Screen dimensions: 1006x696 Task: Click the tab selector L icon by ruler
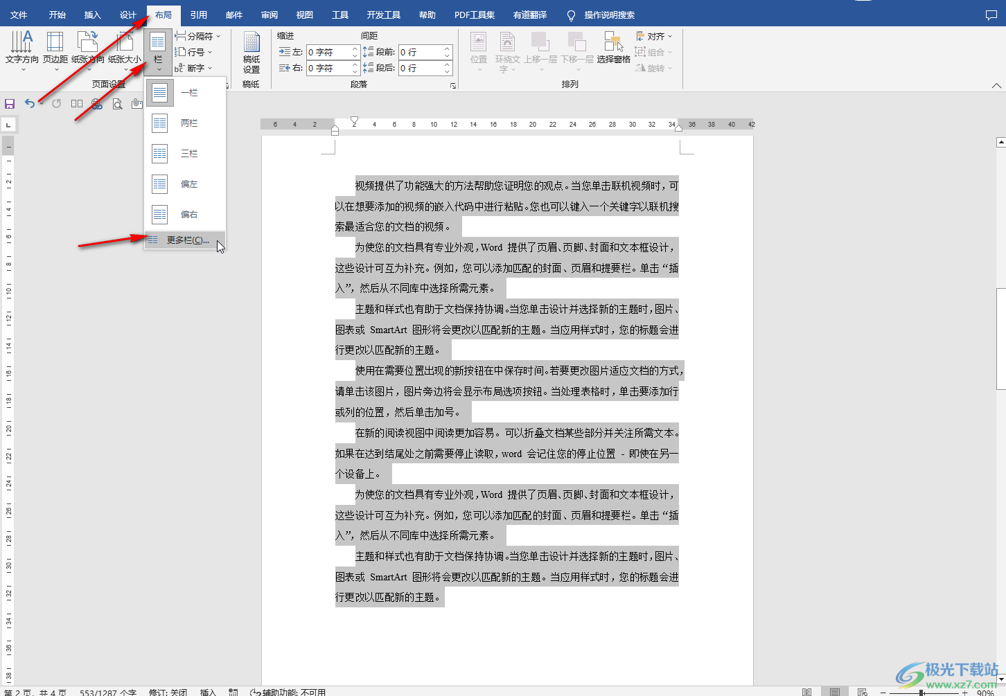tap(8, 125)
